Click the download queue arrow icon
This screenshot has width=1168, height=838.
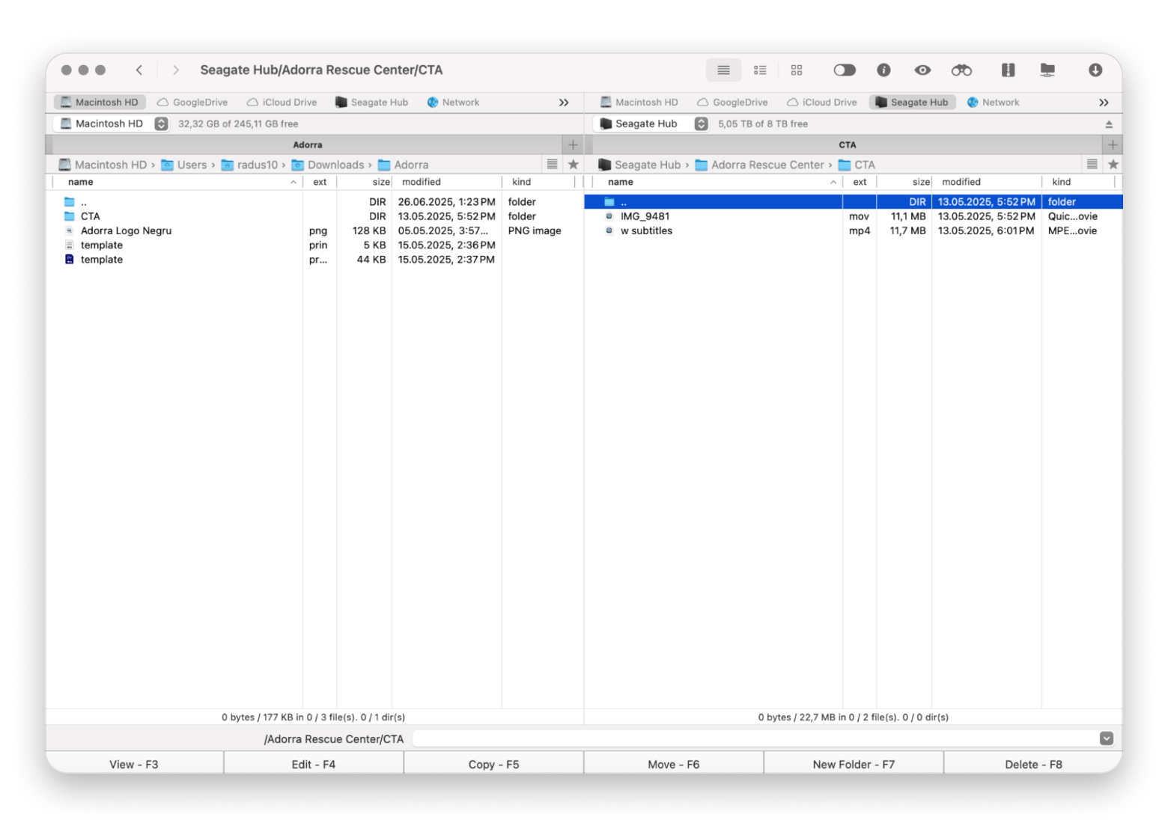(1095, 70)
